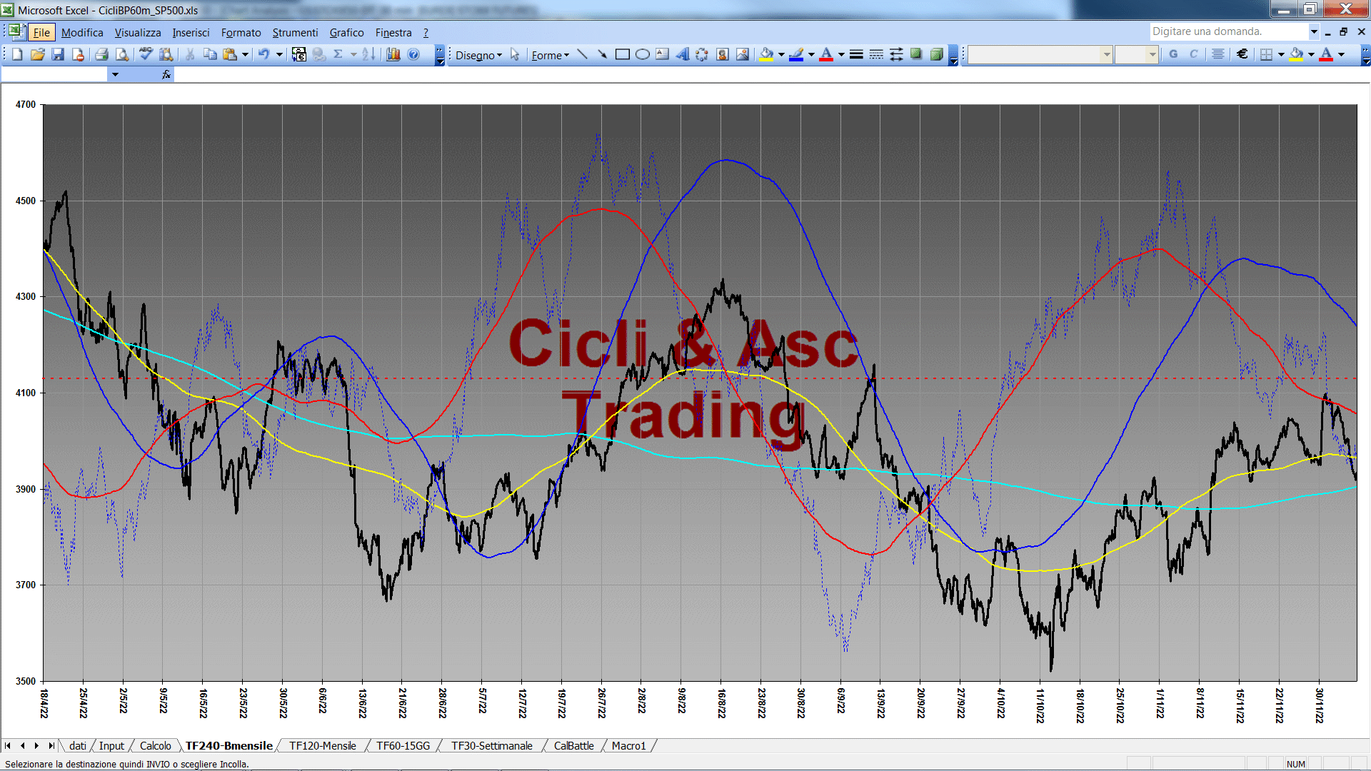Insert Clip Art from drawing toolbar
This screenshot has width=1371, height=771.
pos(723,54)
